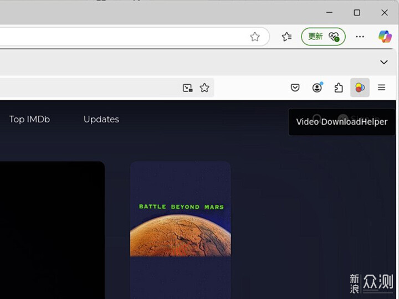Open the Battle Beyond Mars movie poster
The image size is (399, 299).
tap(181, 230)
